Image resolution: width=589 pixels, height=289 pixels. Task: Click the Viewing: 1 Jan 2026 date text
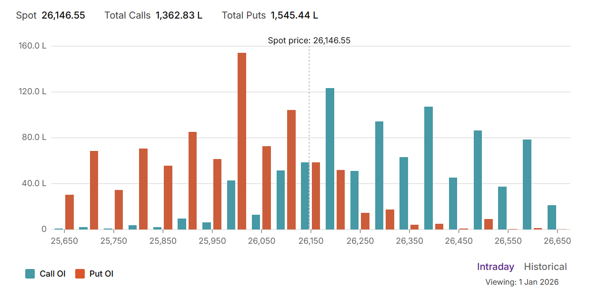(x=522, y=282)
